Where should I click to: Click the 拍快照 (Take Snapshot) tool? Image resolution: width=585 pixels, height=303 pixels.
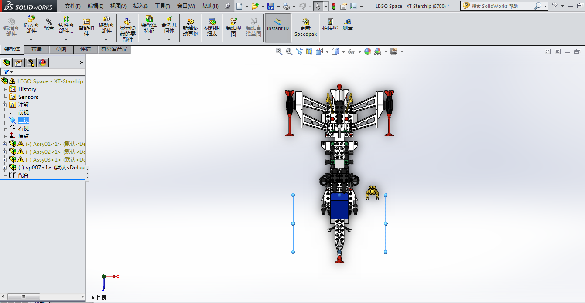330,25
